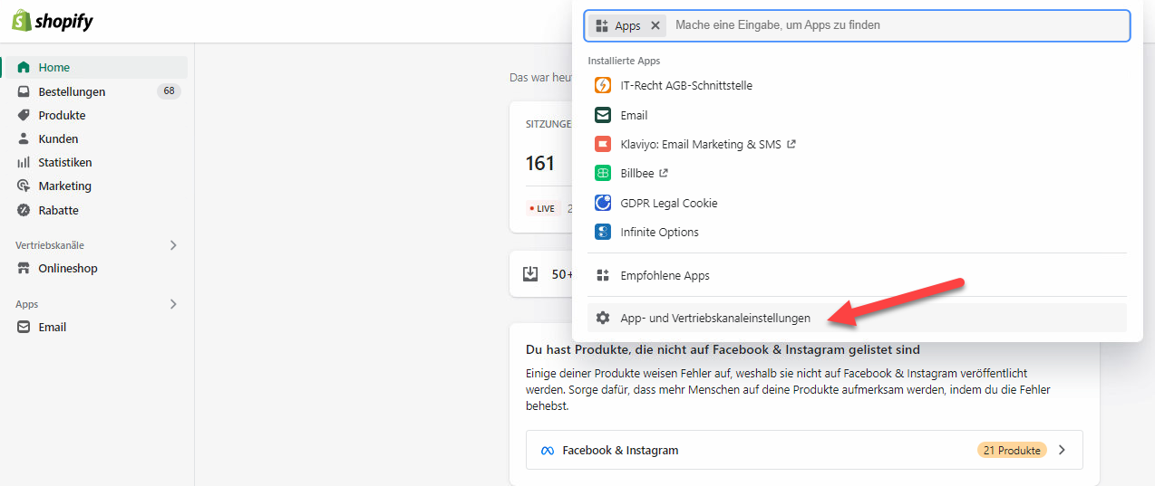This screenshot has width=1155, height=486.
Task: Click the Klaviyo app icon
Action: tap(603, 144)
